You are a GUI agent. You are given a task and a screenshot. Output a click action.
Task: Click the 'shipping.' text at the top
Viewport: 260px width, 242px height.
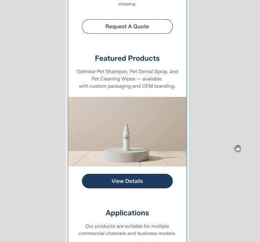tap(127, 4)
